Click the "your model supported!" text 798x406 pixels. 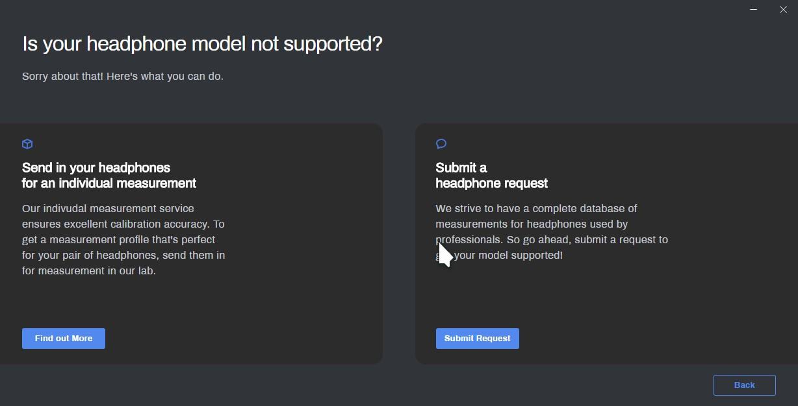tap(508, 256)
